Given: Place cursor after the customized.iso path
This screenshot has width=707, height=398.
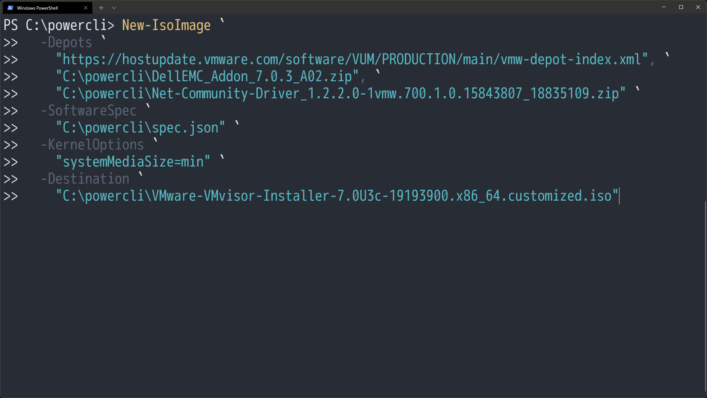Looking at the screenshot, I should (x=619, y=196).
